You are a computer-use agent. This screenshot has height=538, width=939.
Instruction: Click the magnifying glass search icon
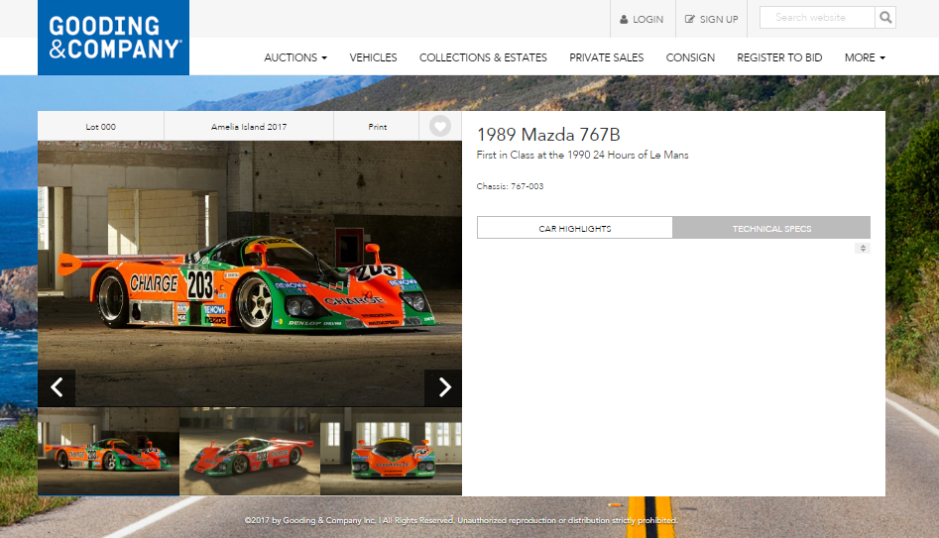pyautogui.click(x=885, y=18)
